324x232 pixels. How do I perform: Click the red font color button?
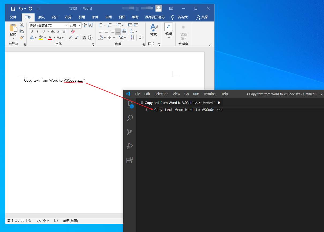click(x=50, y=38)
